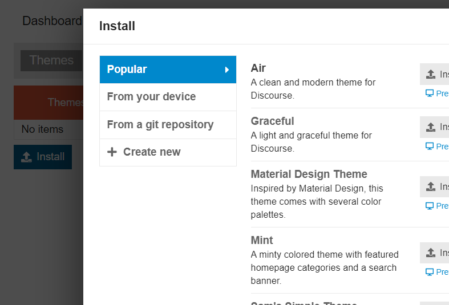
Task: Preview the Material Design Theme
Action: pyautogui.click(x=437, y=206)
